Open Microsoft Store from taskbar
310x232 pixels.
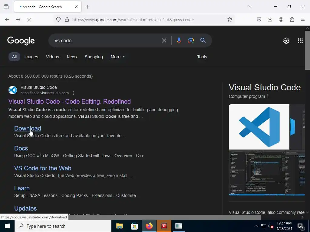pyautogui.click(x=134, y=226)
